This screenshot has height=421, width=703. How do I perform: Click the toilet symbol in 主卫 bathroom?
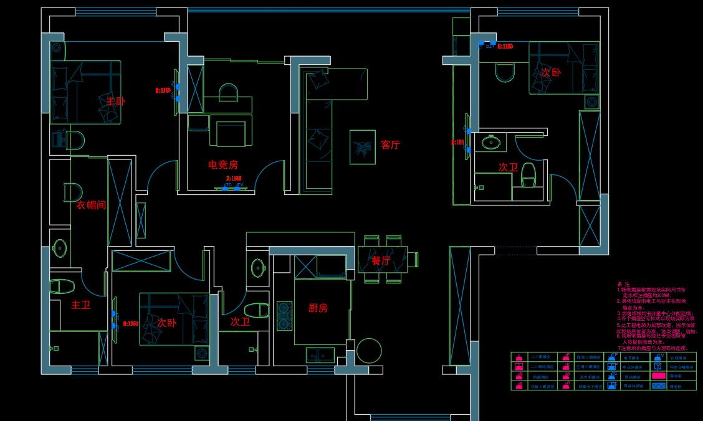point(62,286)
